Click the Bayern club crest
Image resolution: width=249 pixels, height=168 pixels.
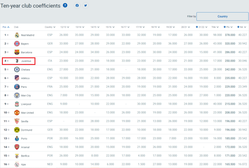click(x=16, y=44)
